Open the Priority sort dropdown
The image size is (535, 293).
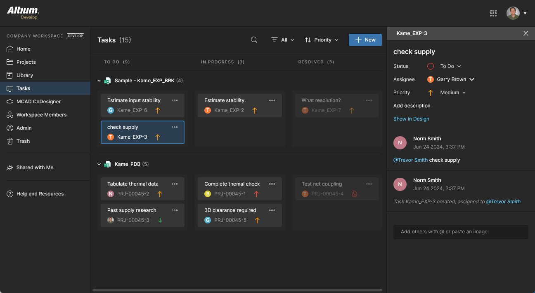coord(322,40)
